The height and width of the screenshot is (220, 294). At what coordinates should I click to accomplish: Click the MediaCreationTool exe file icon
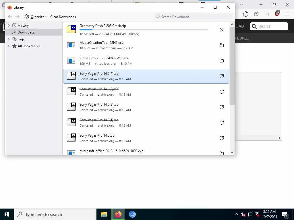pyautogui.click(x=71, y=45)
